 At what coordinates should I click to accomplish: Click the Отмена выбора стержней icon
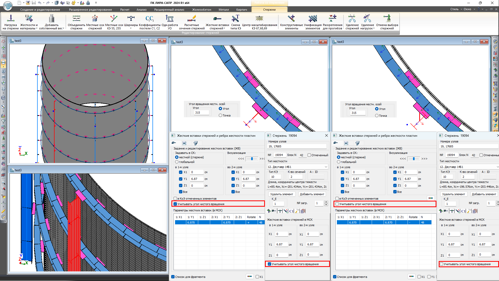(387, 19)
